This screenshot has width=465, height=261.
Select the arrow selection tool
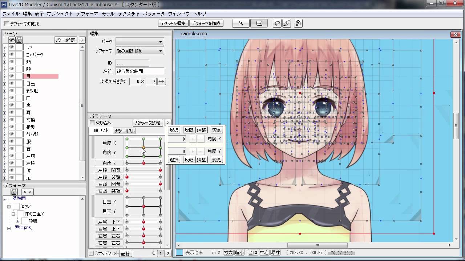point(241,23)
